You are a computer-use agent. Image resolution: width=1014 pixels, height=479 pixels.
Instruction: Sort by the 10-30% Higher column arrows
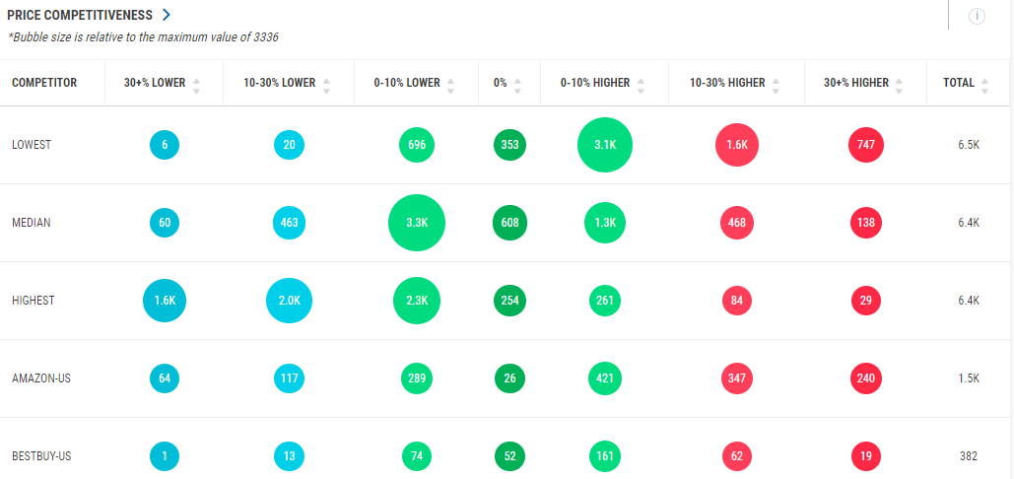777,85
